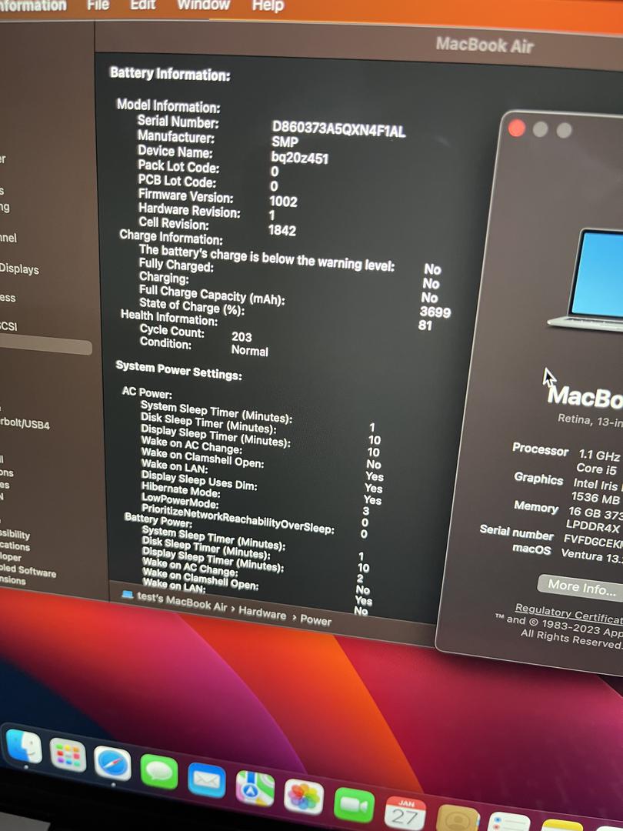Open the Regulatory Certification link
The width and height of the screenshot is (623, 831).
(569, 613)
